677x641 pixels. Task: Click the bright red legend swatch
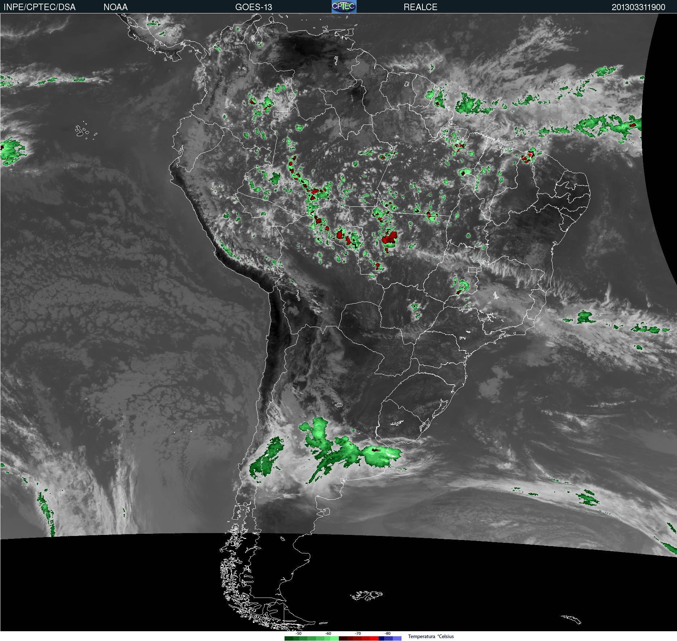point(374,638)
